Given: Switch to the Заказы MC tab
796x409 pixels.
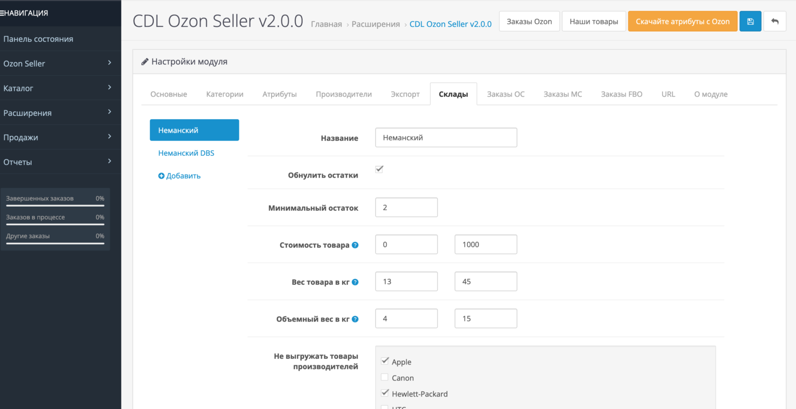Looking at the screenshot, I should coord(563,94).
